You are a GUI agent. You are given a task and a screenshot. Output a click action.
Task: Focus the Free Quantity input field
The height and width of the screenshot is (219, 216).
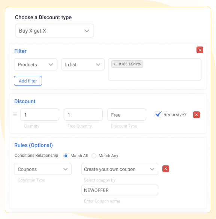tap(83, 115)
